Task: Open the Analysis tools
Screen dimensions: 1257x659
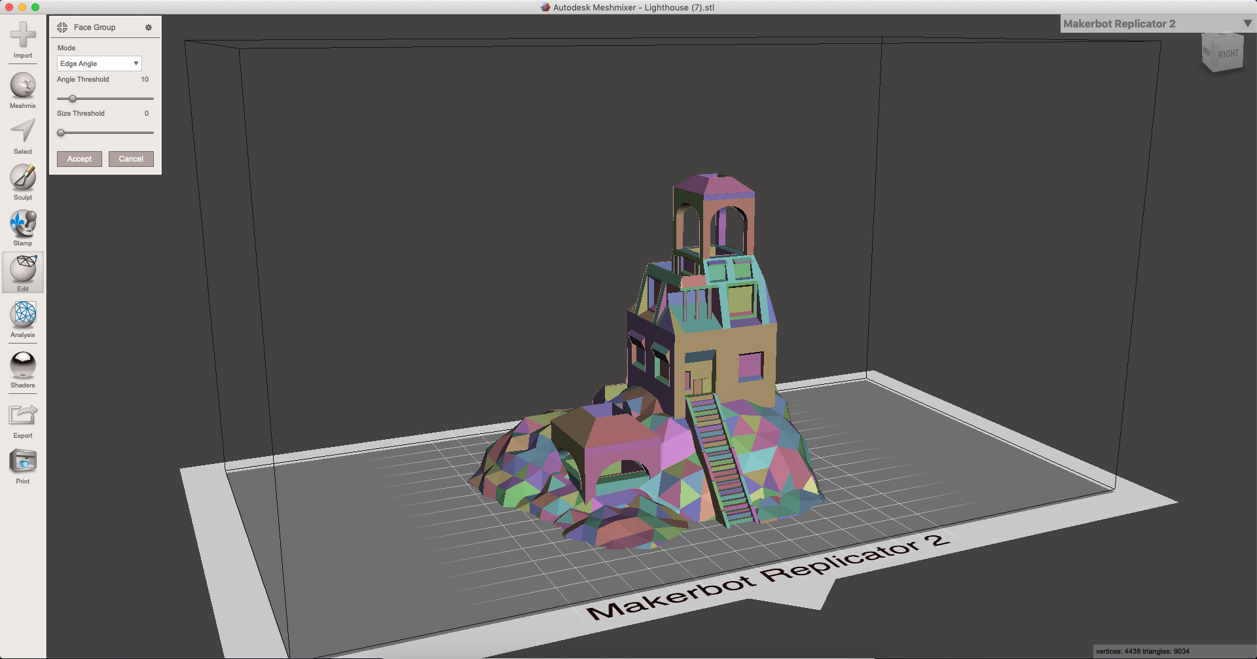Action: click(x=23, y=319)
